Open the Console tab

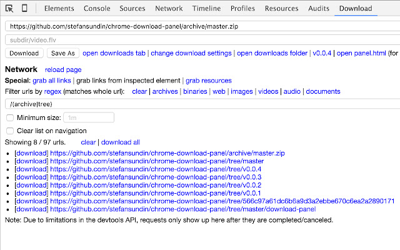click(x=97, y=8)
